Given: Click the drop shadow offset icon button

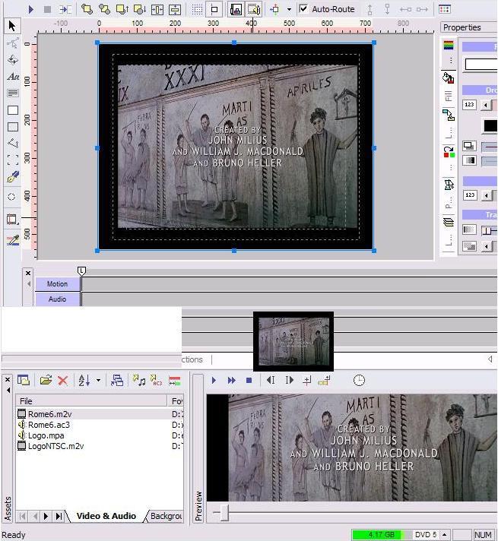Looking at the screenshot, I should (469, 146).
